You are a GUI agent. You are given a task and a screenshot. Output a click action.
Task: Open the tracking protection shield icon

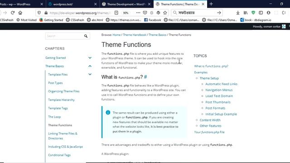point(39,13)
